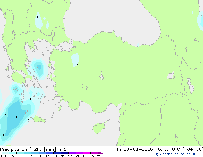Click the legend label '0.5'

11,156
